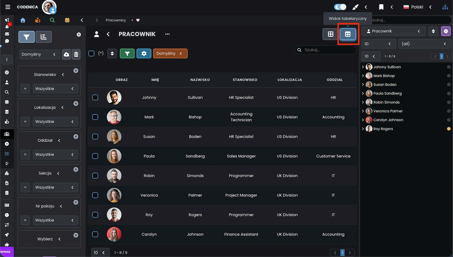Open table settings with blue gear icon
The width and height of the screenshot is (453, 257).
(x=144, y=54)
